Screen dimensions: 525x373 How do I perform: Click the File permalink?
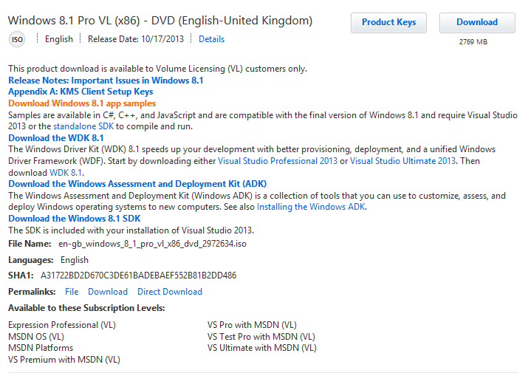(72, 292)
